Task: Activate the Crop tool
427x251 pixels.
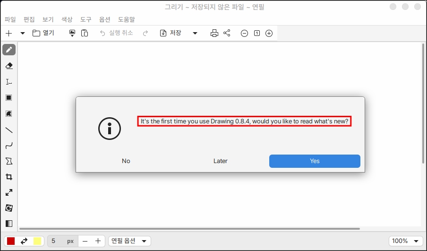Action: [x=9, y=177]
